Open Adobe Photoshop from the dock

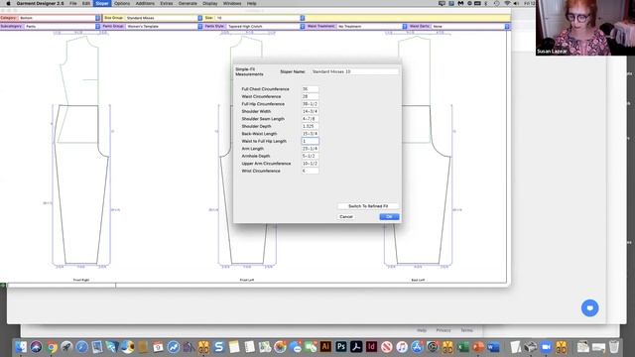click(341, 347)
